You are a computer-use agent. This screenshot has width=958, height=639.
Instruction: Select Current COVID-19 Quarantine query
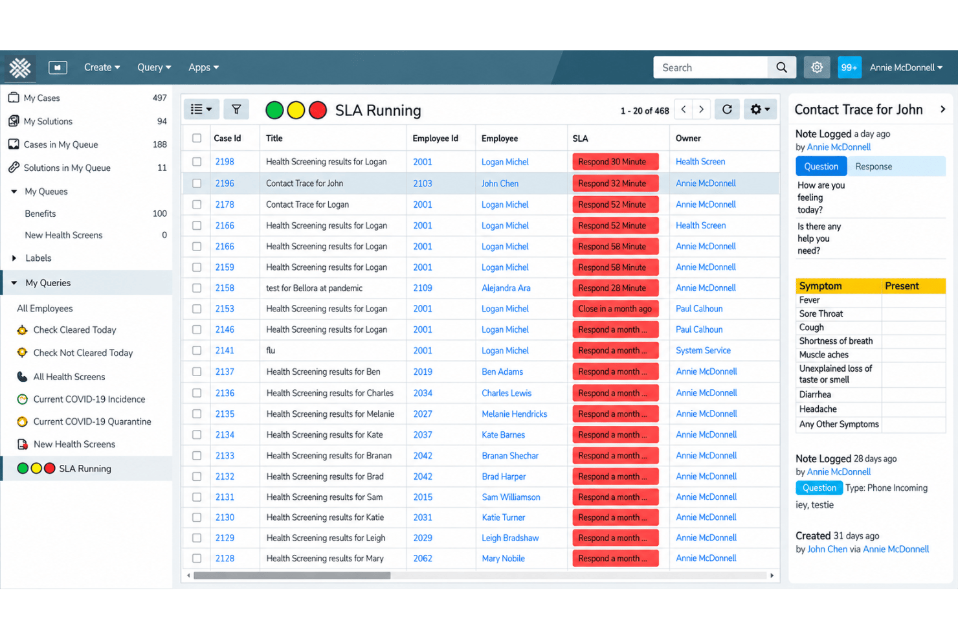(x=92, y=421)
